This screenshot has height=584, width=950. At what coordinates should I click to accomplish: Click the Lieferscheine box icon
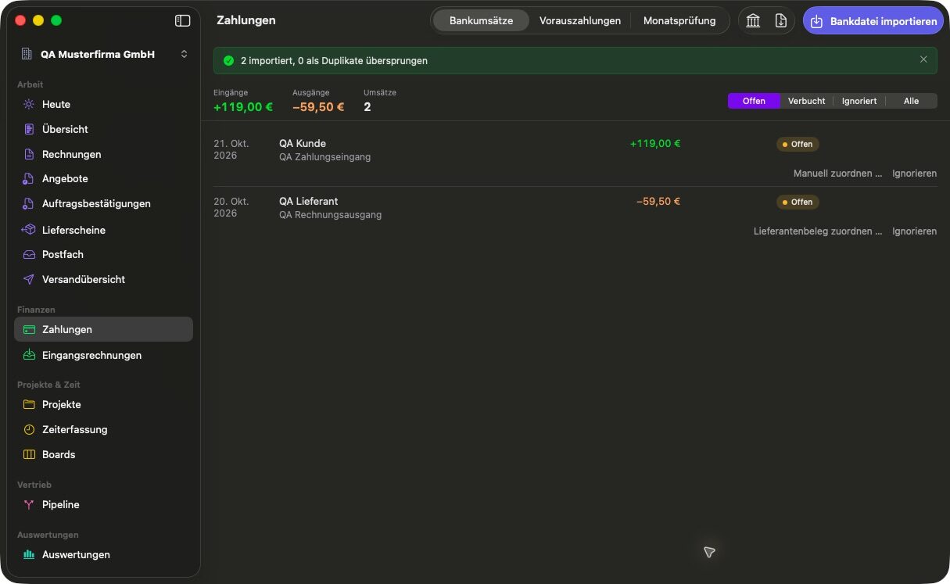[x=29, y=230]
